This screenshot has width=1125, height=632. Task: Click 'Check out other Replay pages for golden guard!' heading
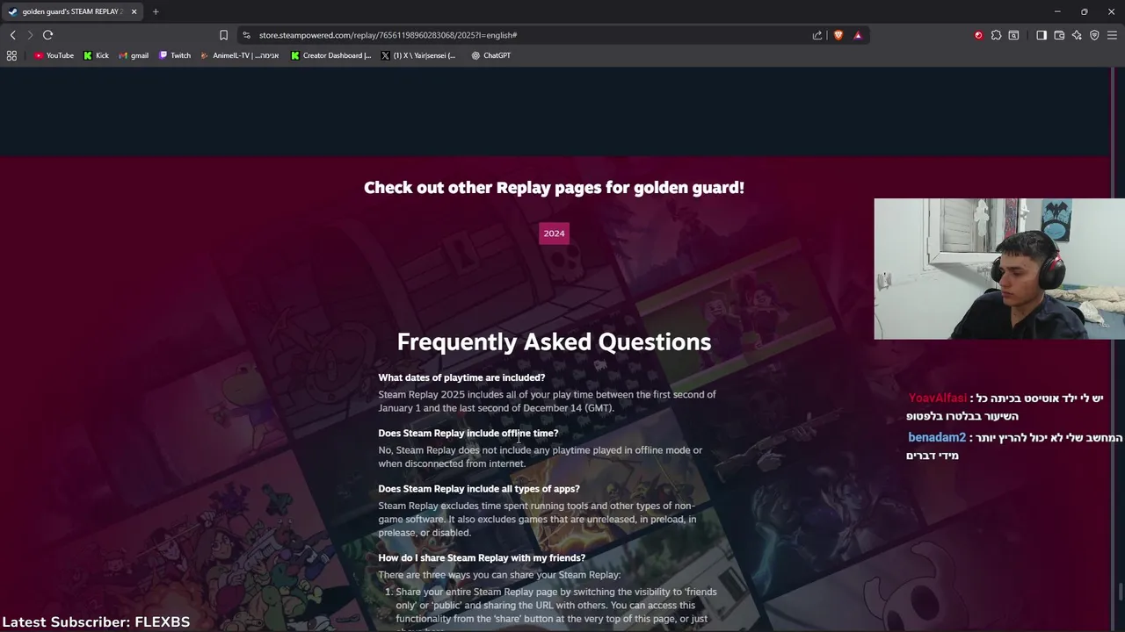[x=554, y=187]
